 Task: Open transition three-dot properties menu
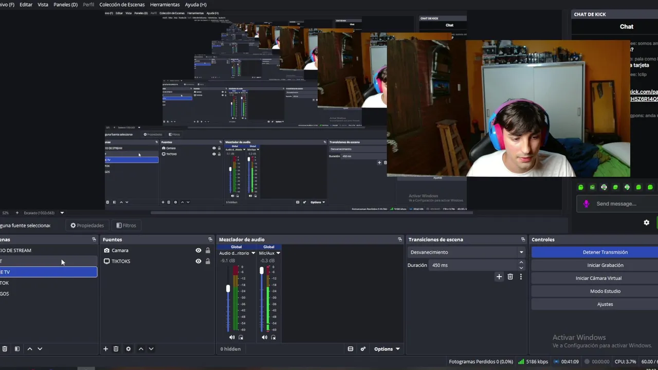521,276
